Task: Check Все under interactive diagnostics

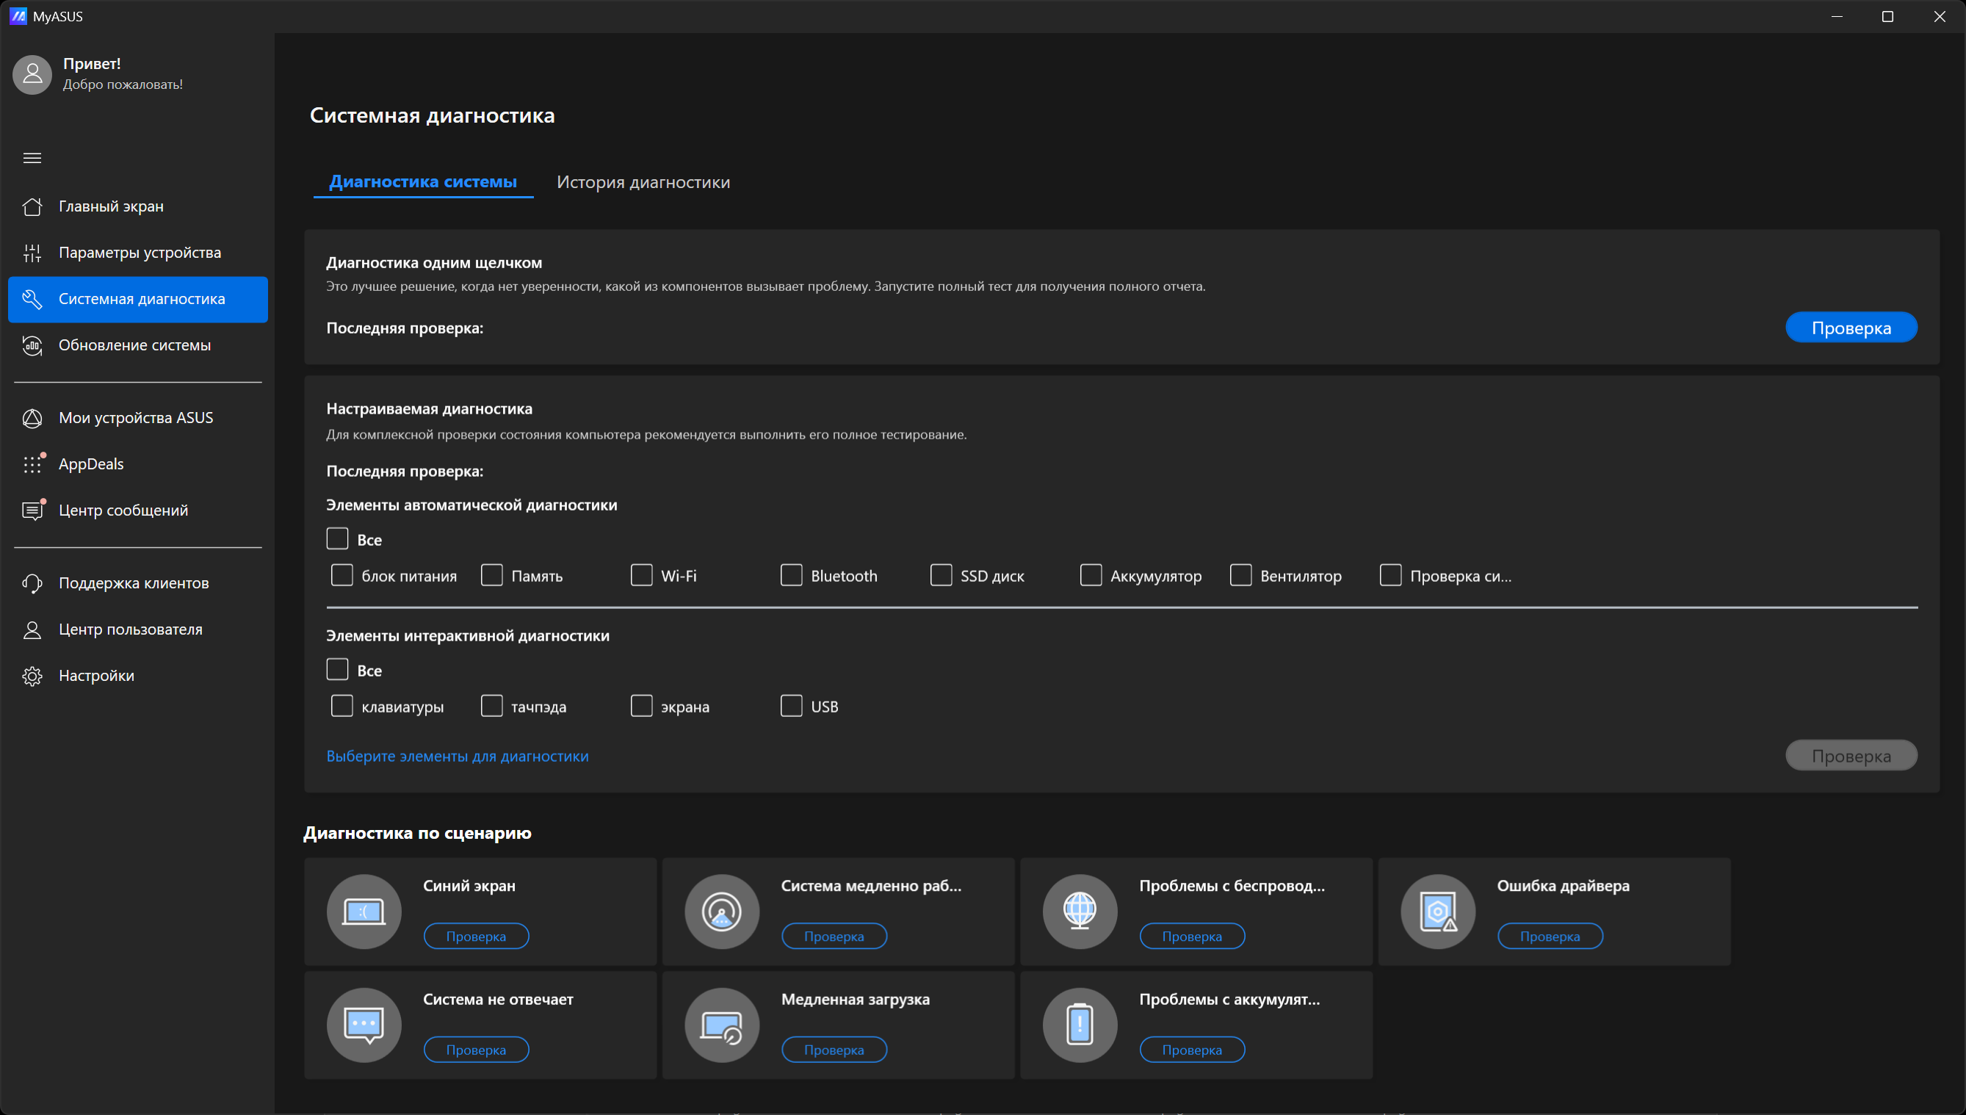Action: click(x=338, y=670)
